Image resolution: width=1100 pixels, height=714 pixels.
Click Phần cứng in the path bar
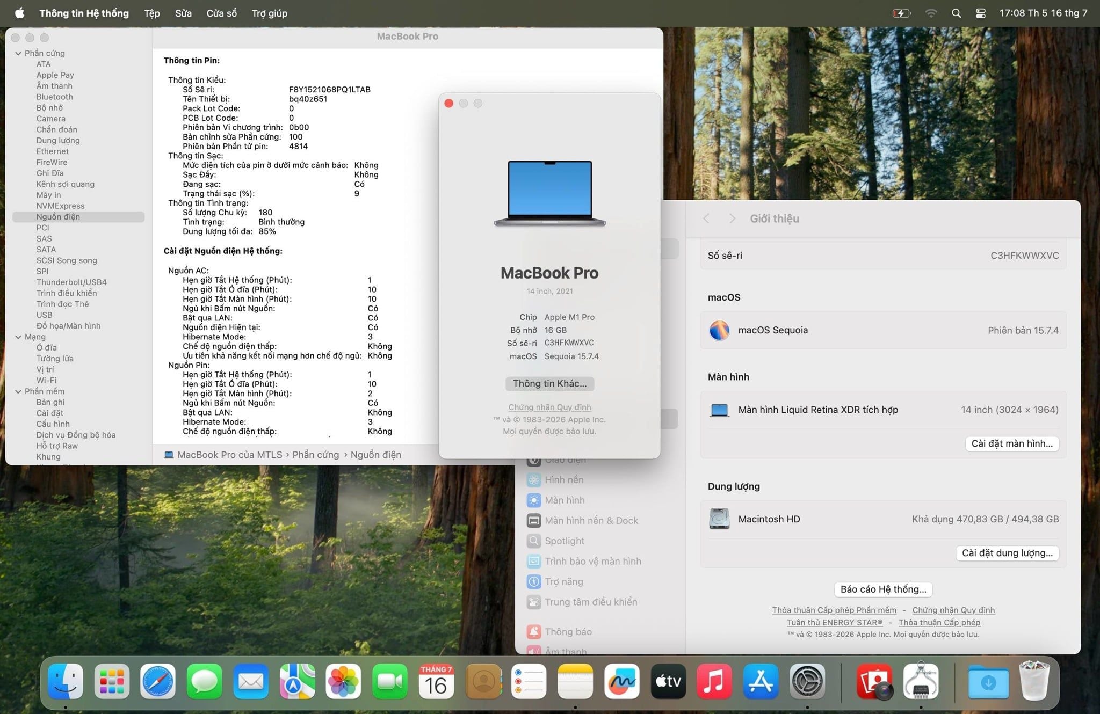coord(316,455)
